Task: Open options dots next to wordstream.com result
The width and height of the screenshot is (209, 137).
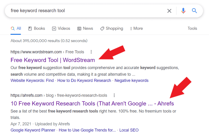Action: tap(91, 52)
